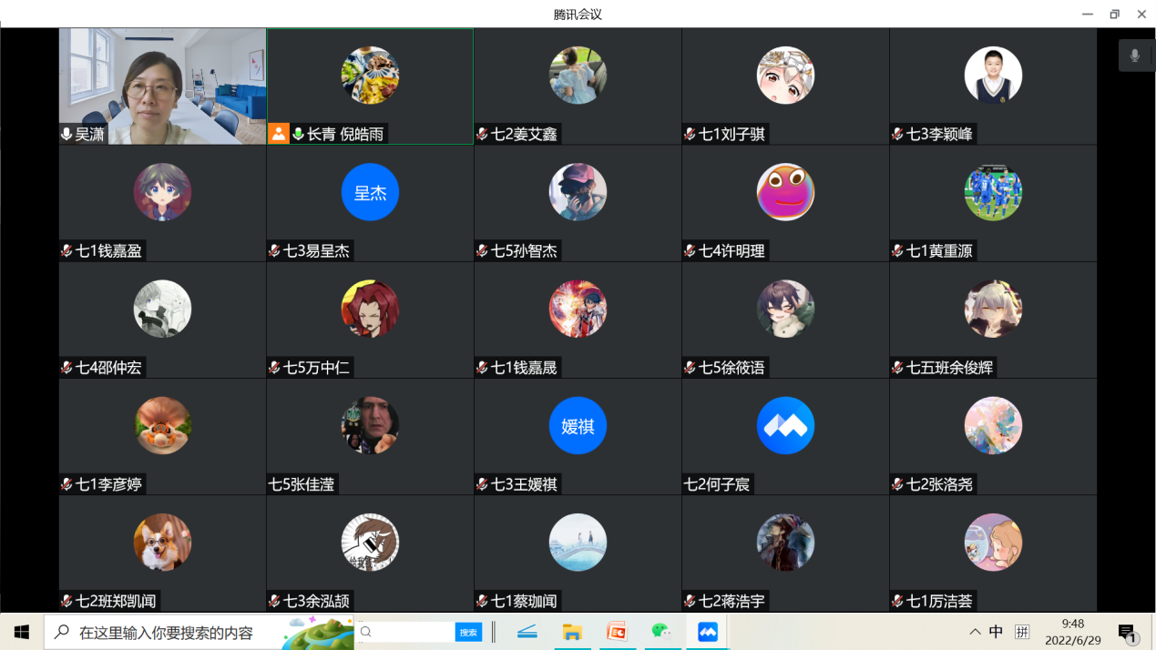
Task: Open WeChat from the taskbar
Action: [661, 631]
